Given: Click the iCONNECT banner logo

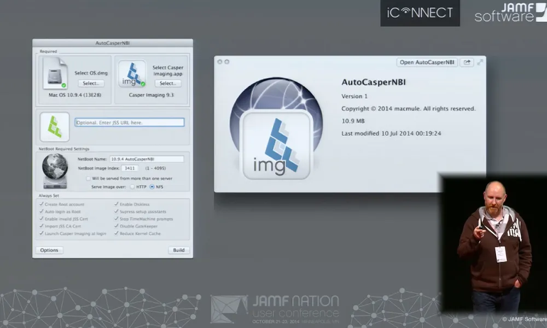Looking at the screenshot, I should tap(420, 13).
